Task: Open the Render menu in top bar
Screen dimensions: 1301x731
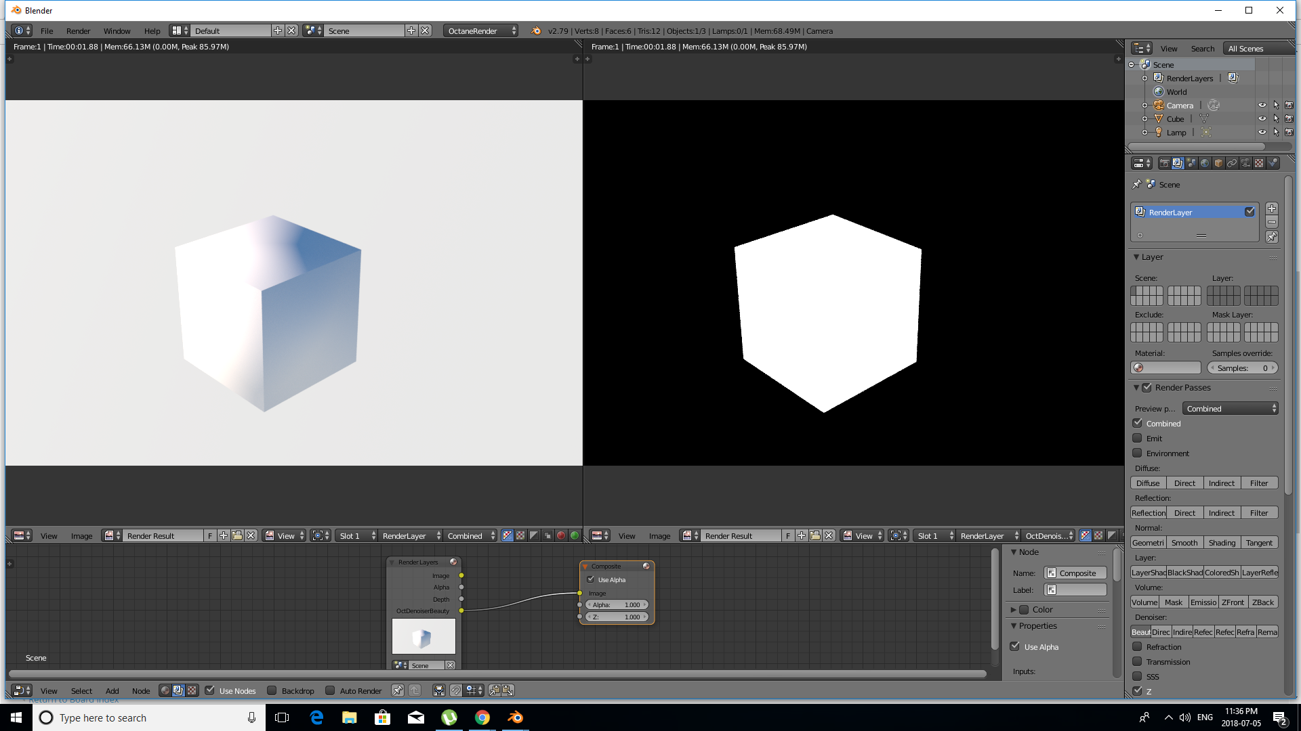Action: [78, 30]
